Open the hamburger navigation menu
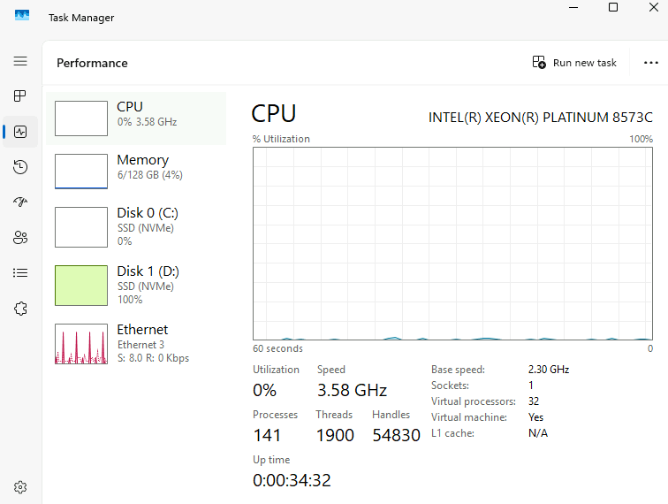The width and height of the screenshot is (668, 504). click(x=20, y=61)
